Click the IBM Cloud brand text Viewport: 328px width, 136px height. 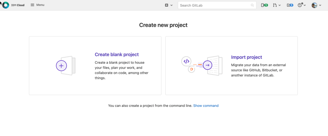pyautogui.click(x=18, y=5)
